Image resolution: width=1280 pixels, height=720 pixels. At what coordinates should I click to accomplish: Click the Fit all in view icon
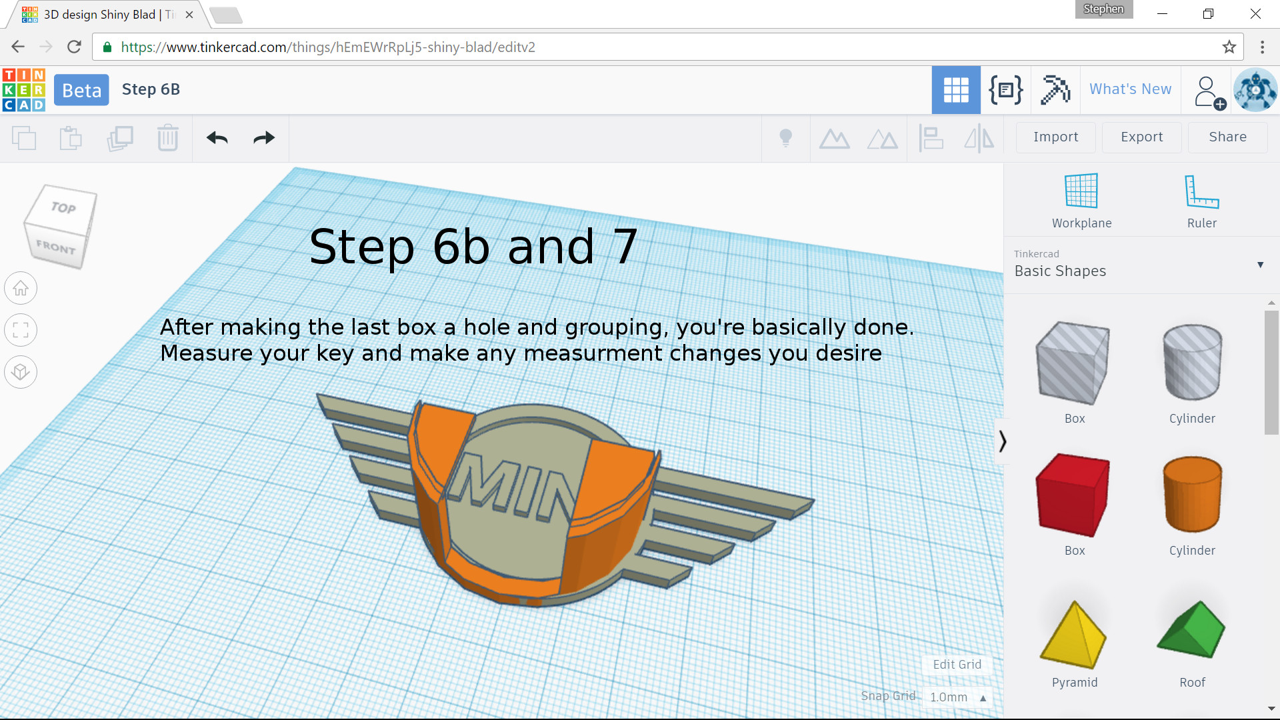point(21,330)
